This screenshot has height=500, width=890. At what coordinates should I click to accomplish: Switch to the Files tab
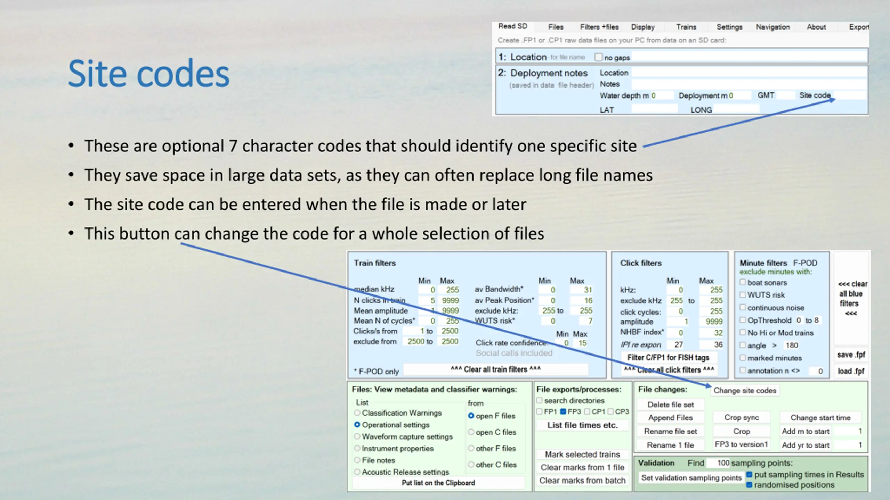click(x=556, y=27)
